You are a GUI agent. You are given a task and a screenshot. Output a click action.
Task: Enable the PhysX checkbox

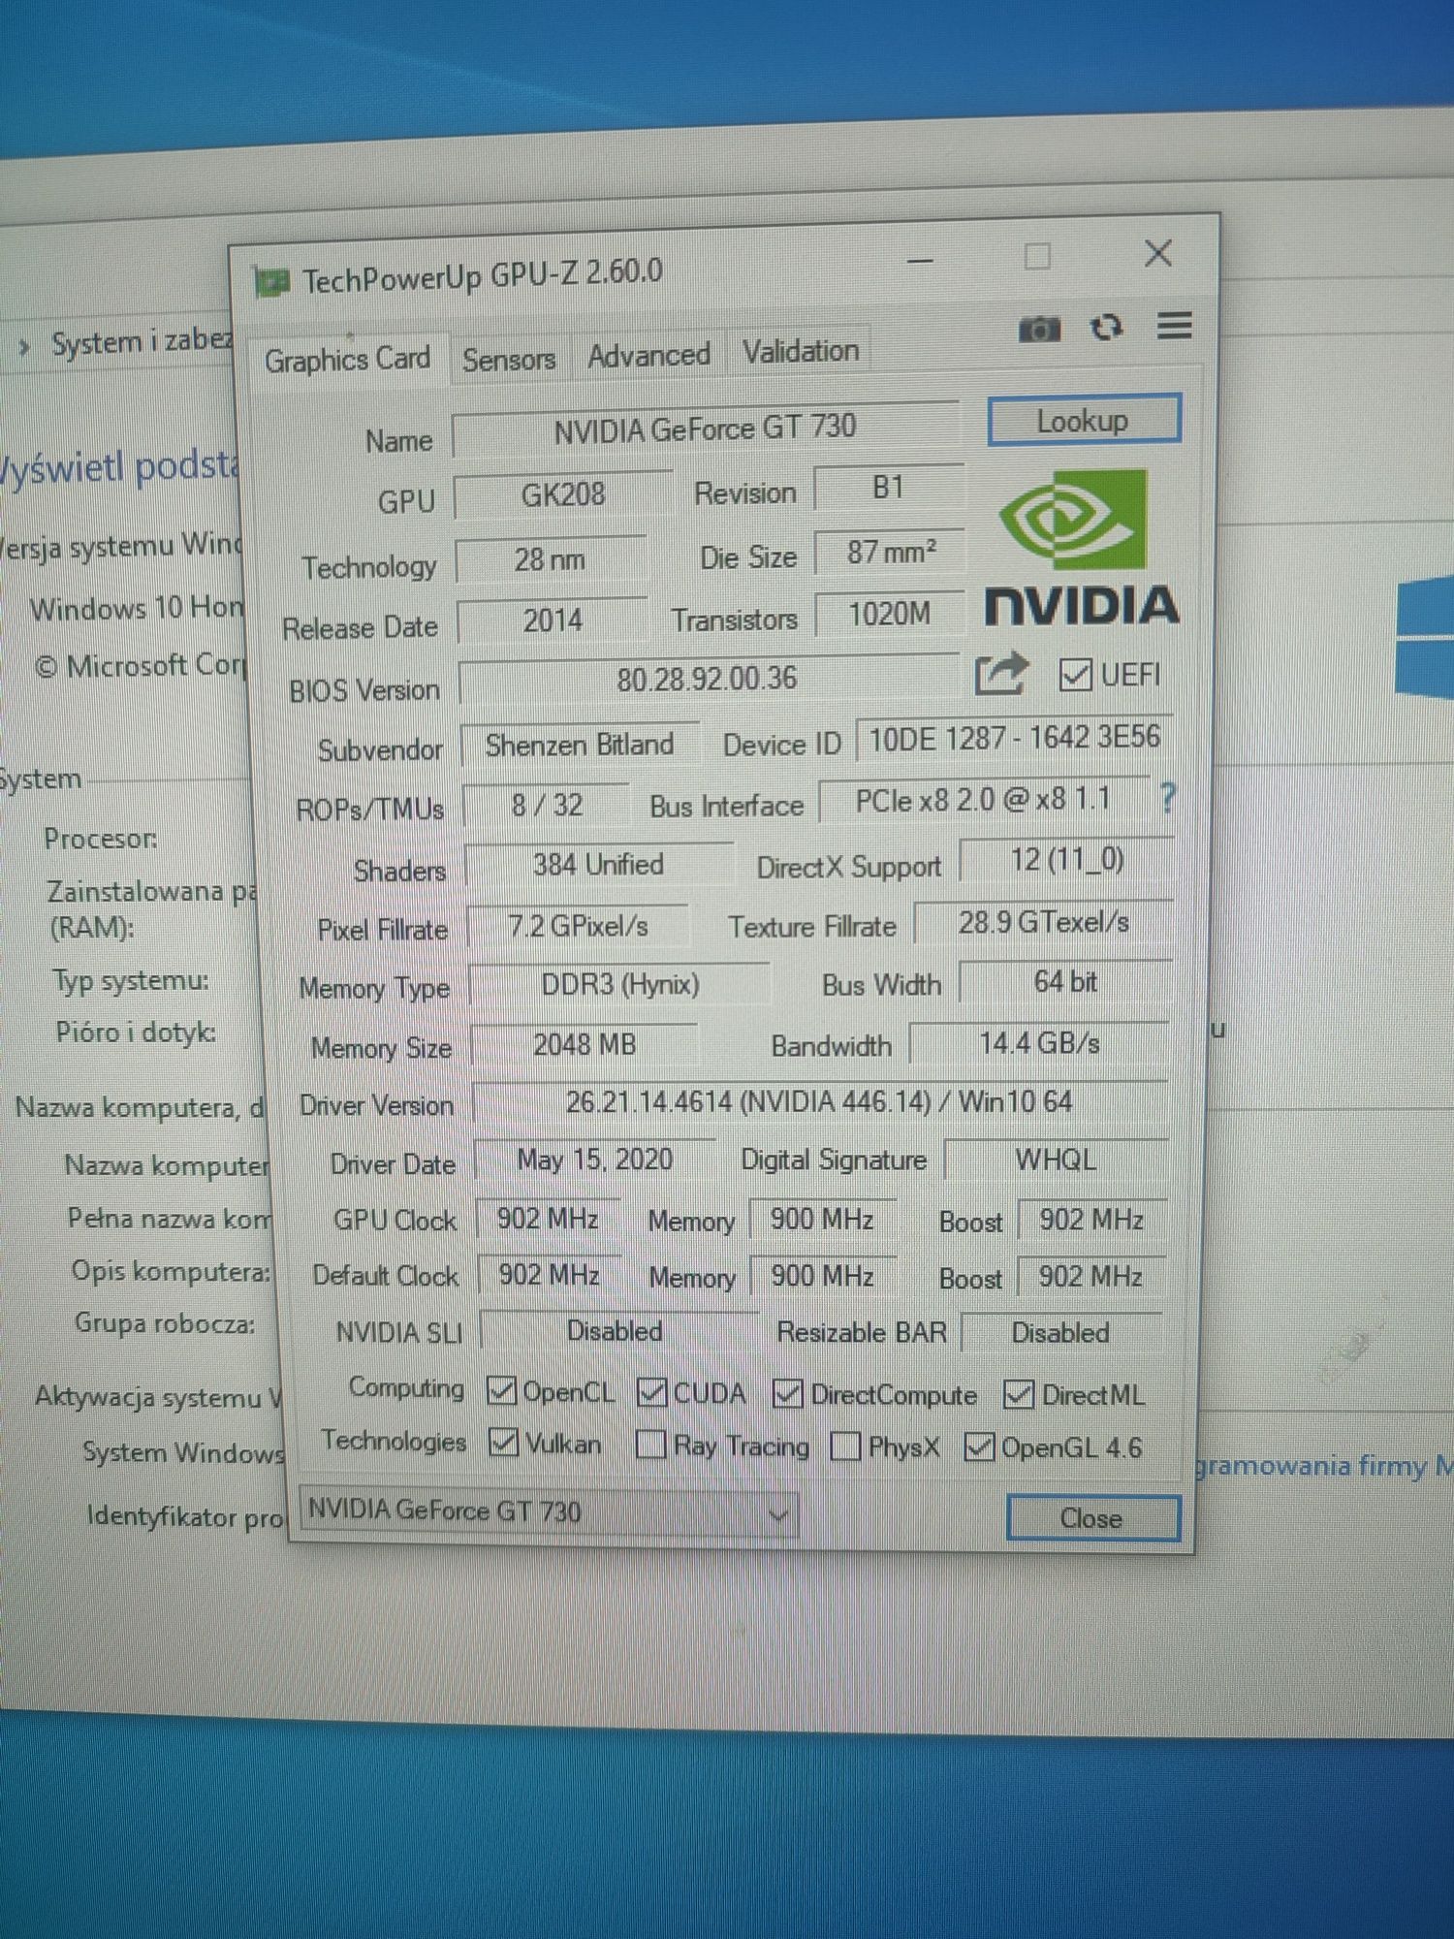pyautogui.click(x=845, y=1446)
